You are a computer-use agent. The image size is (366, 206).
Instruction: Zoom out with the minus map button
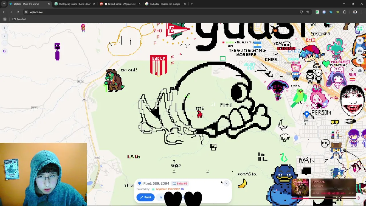point(5,43)
